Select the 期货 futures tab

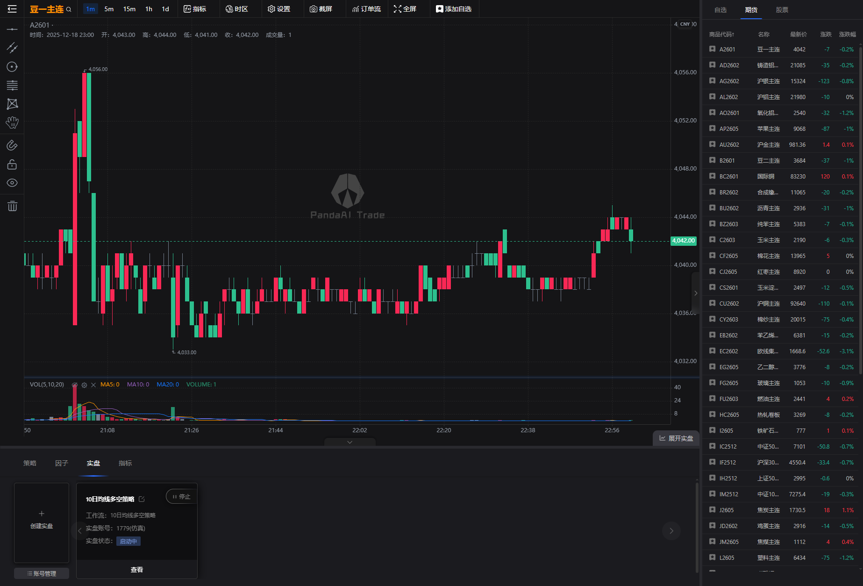pos(751,10)
